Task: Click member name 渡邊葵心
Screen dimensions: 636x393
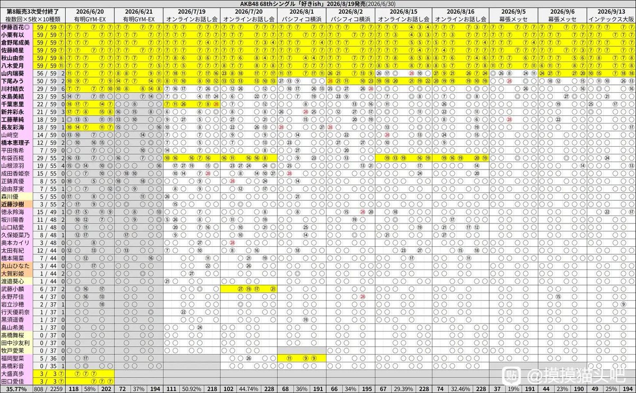Action: (x=13, y=280)
